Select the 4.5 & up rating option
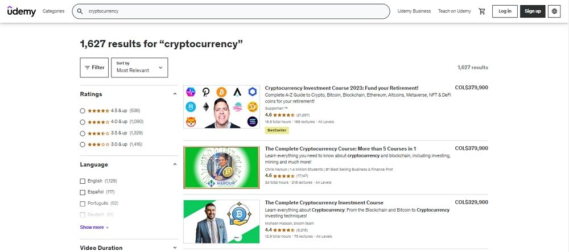 coord(83,110)
